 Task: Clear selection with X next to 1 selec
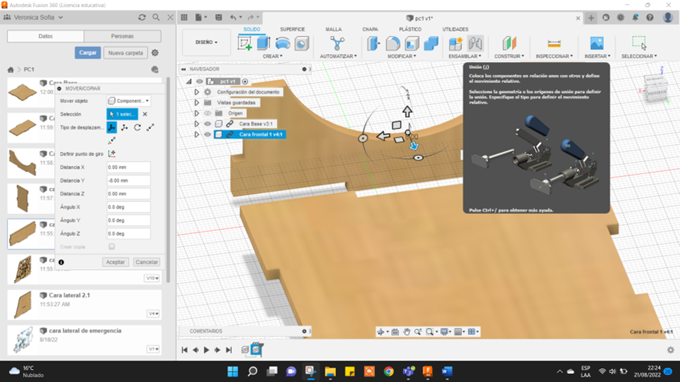pyautogui.click(x=145, y=114)
